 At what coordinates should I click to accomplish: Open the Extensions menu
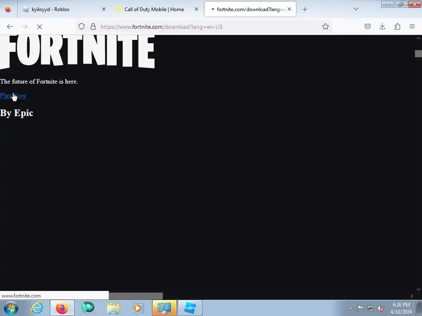(397, 26)
